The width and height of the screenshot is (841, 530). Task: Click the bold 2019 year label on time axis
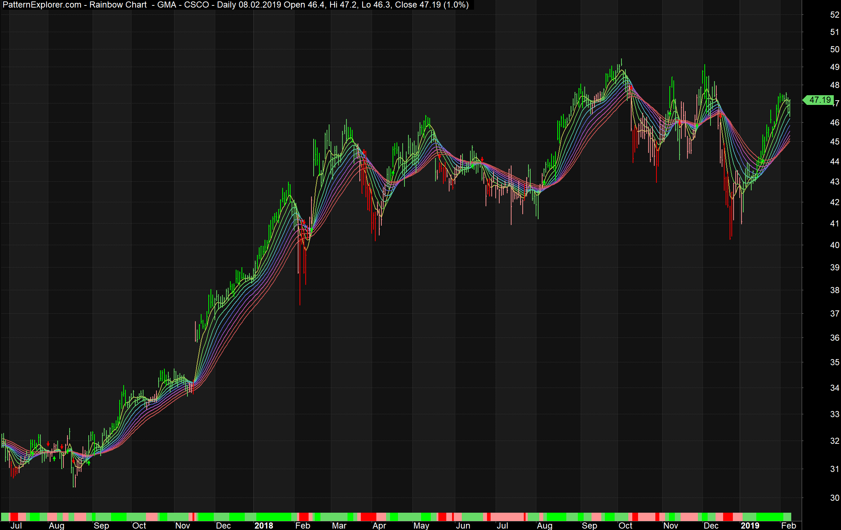(750, 525)
